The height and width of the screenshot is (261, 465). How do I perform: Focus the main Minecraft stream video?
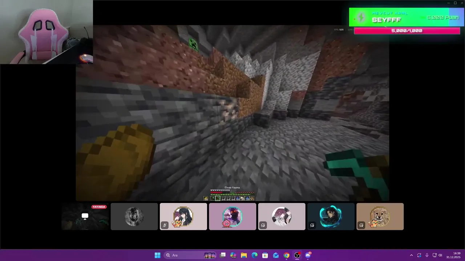[x=232, y=113]
